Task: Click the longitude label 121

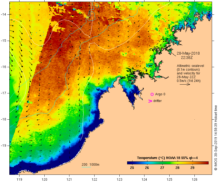Action: point(69,179)
